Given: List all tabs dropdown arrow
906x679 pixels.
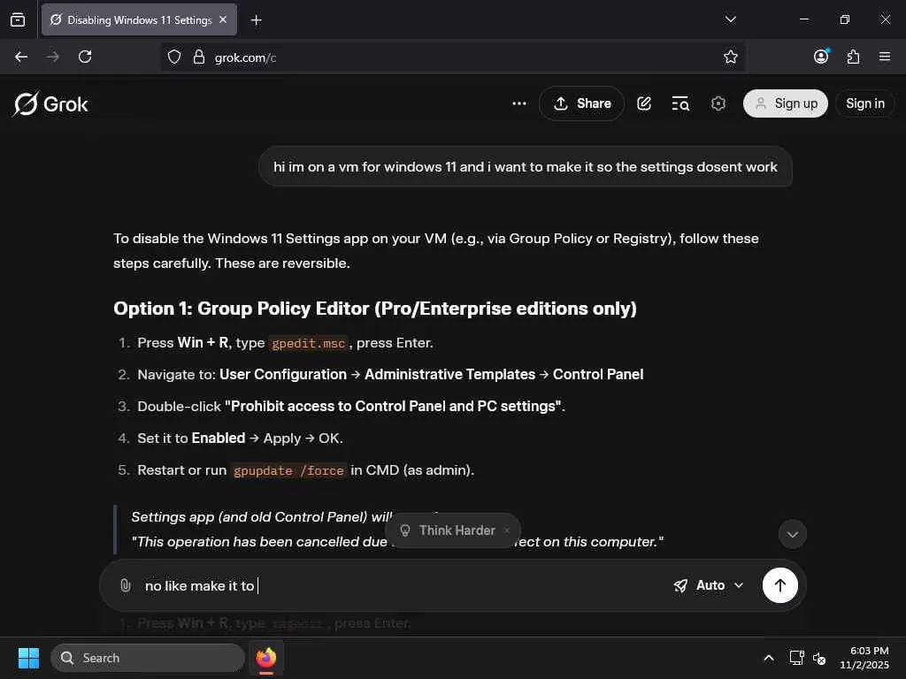Looking at the screenshot, I should click(730, 19).
